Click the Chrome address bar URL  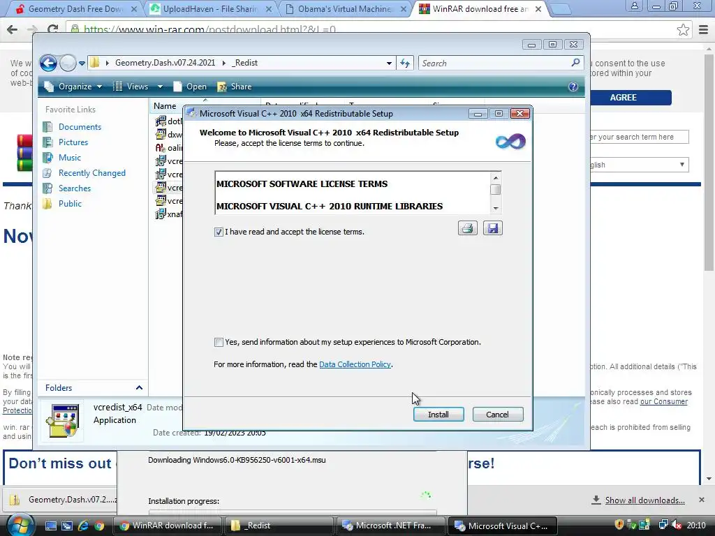tap(209, 29)
